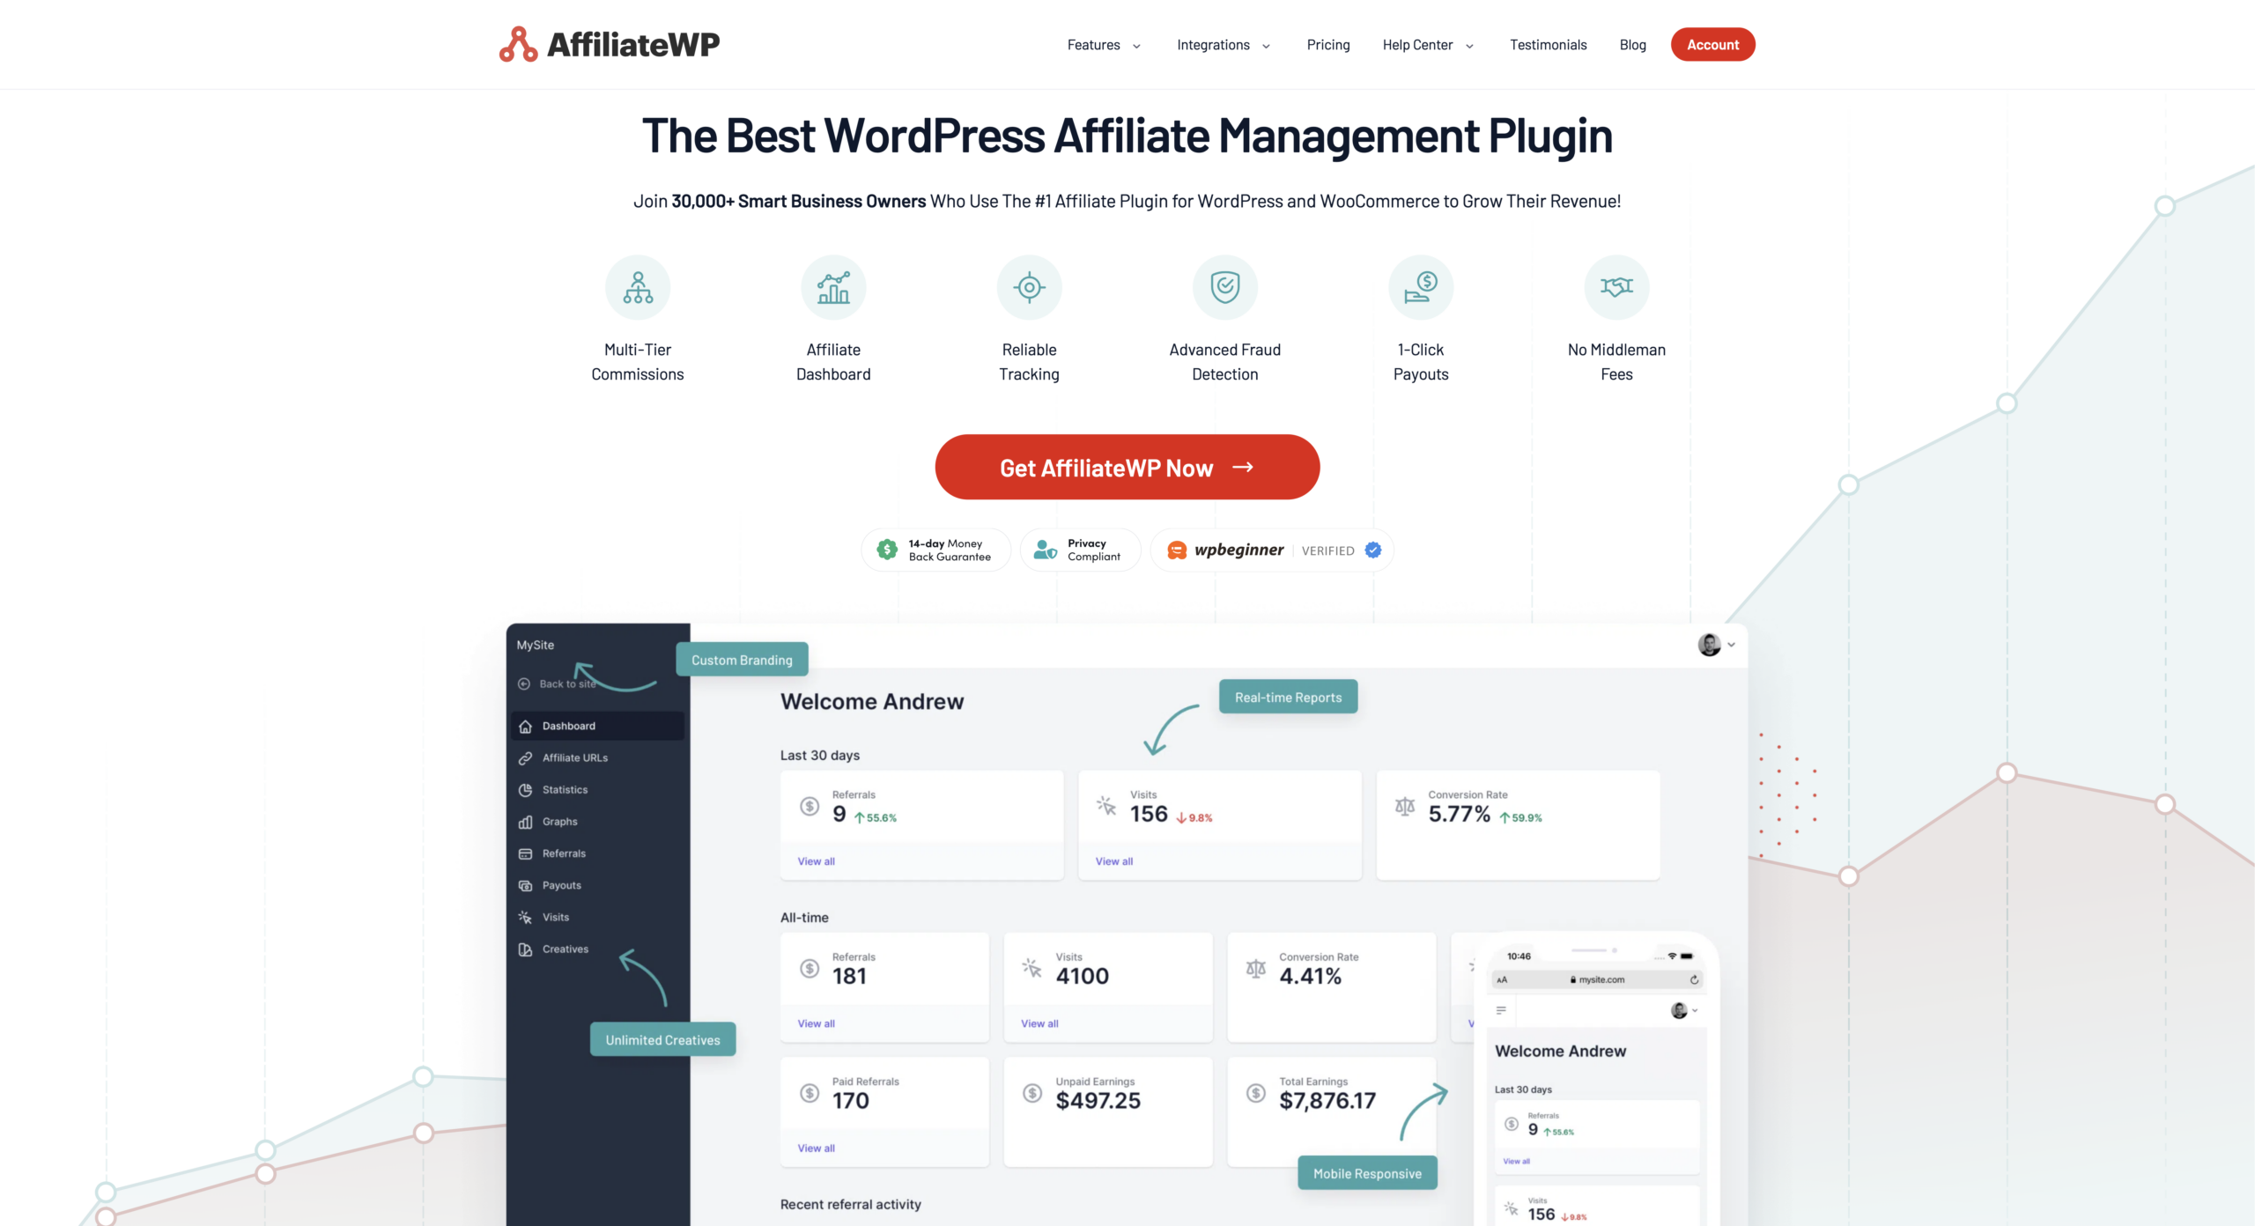Click the Payouts sidebar icon

(525, 885)
